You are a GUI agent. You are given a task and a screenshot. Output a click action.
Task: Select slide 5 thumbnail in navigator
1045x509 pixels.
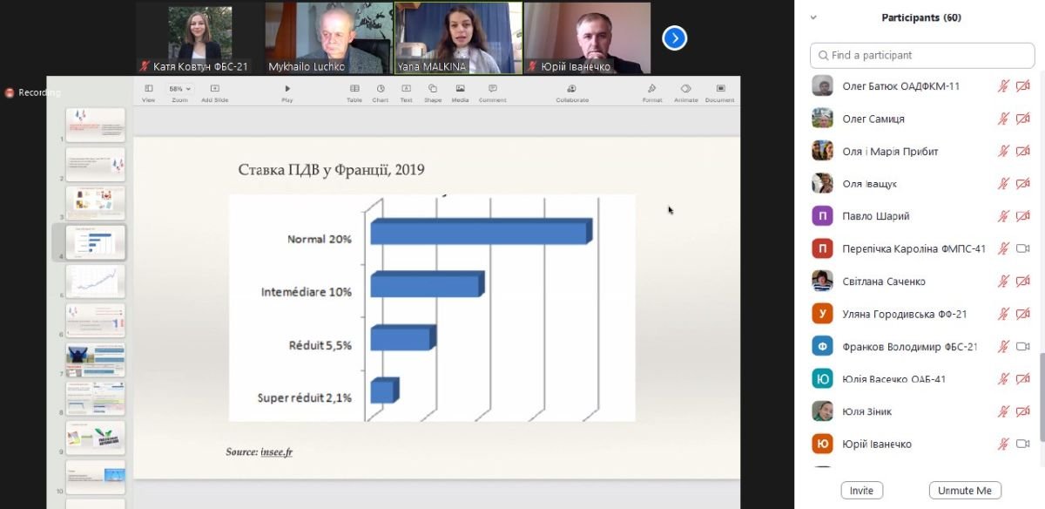point(96,281)
